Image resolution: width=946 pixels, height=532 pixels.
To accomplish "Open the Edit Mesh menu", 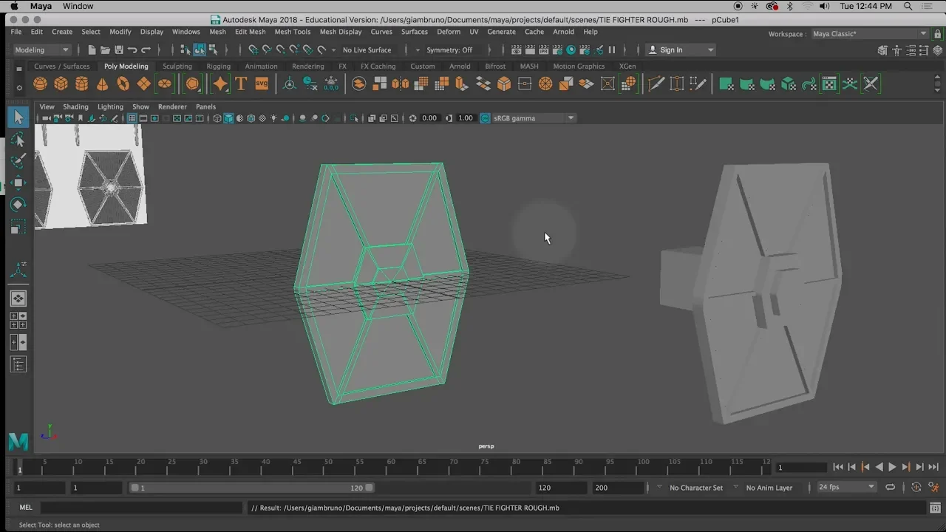I will point(250,32).
